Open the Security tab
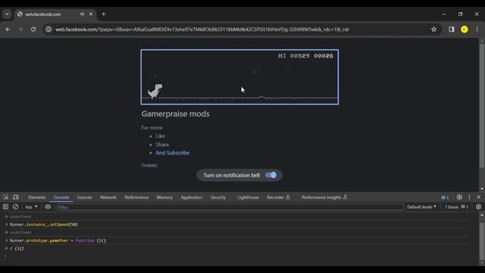Image resolution: width=485 pixels, height=273 pixels. pyautogui.click(x=218, y=197)
